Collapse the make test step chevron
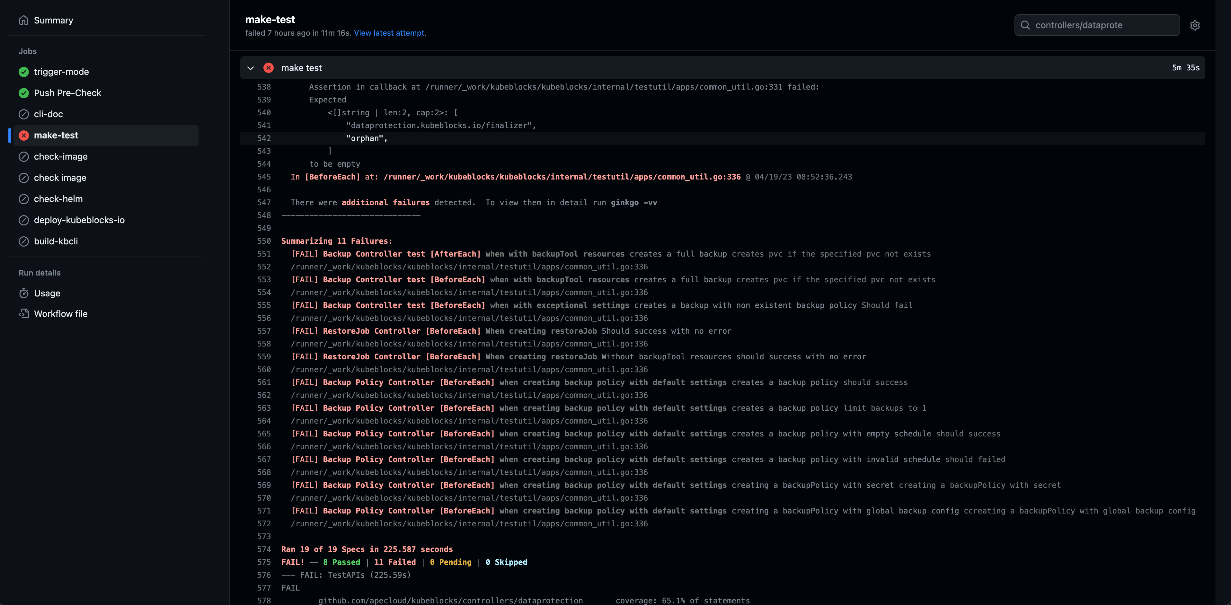1231x605 pixels. point(250,68)
